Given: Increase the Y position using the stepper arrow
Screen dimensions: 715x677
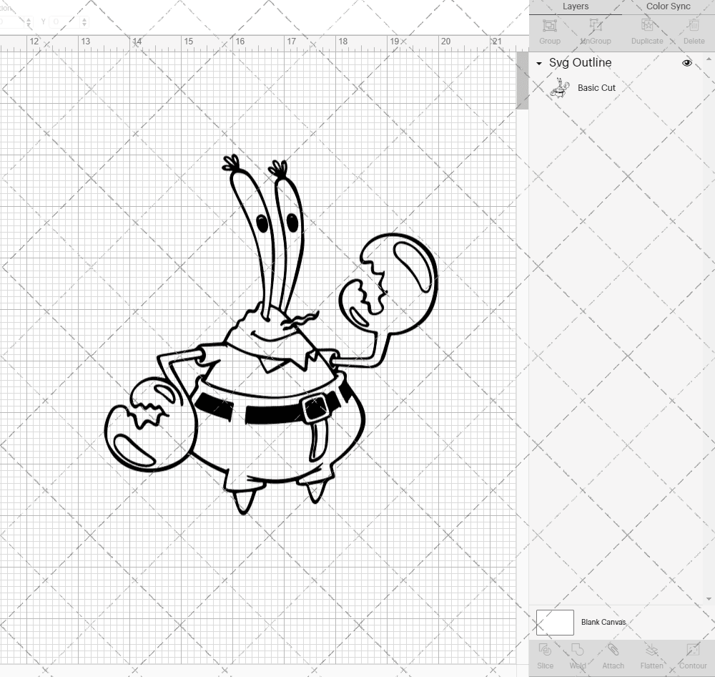Looking at the screenshot, I should coord(84,19).
